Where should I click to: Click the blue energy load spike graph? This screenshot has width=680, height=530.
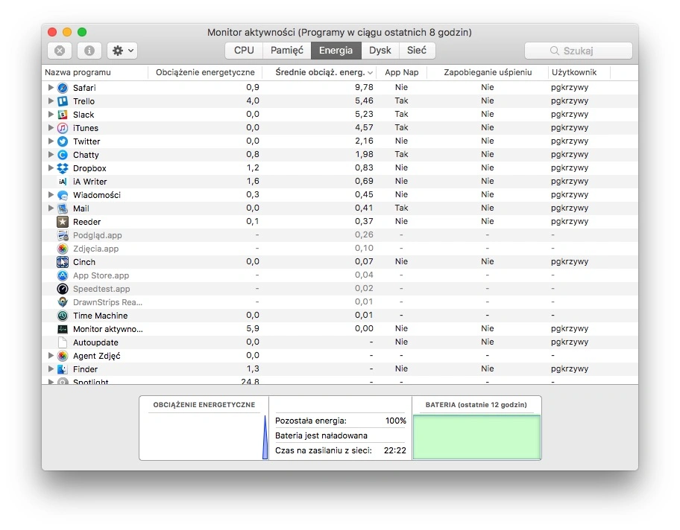265,438
